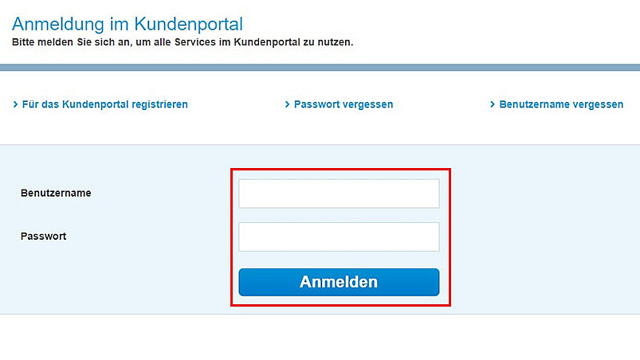Follow the 'Passwort vergessen' link
The height and width of the screenshot is (360, 640).
pos(344,104)
